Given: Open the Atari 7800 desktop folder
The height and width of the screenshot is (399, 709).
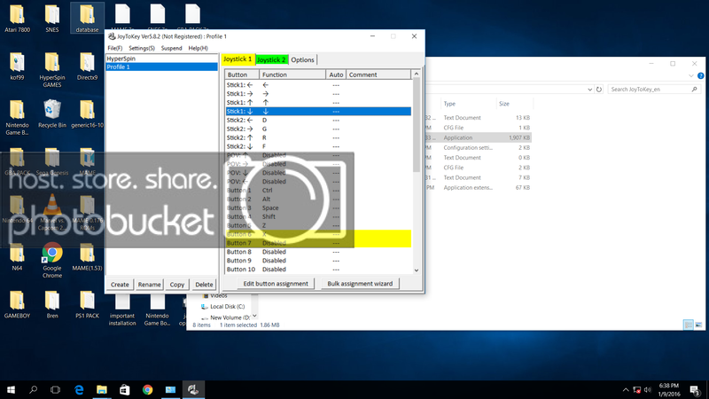Looking at the screenshot, I should click(x=18, y=16).
